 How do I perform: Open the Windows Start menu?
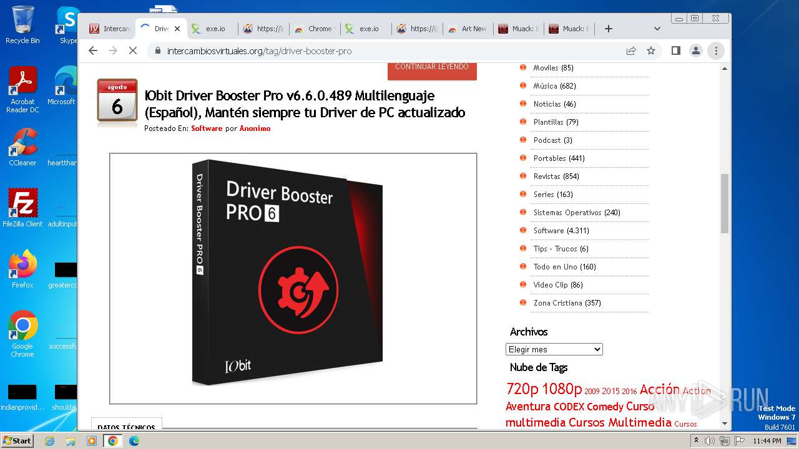tap(17, 441)
